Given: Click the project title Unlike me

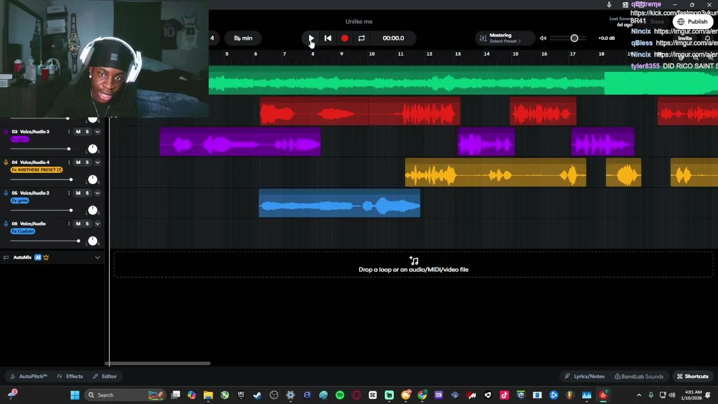Looking at the screenshot, I should point(359,21).
